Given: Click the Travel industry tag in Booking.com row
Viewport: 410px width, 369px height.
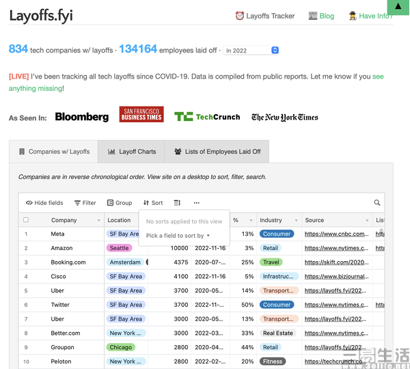Looking at the screenshot, I should (x=271, y=262).
